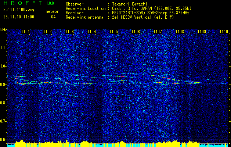Screen dimensions: 231x147
Task: Click the 1105 time marker
Action: 113,32
